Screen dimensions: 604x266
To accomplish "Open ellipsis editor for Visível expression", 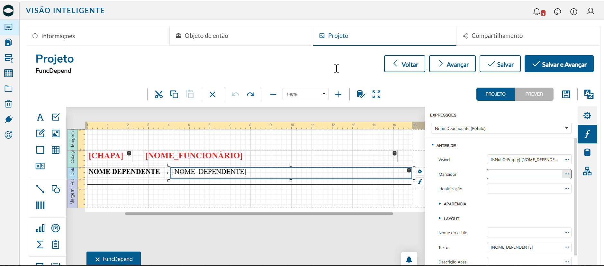I will point(567,159).
